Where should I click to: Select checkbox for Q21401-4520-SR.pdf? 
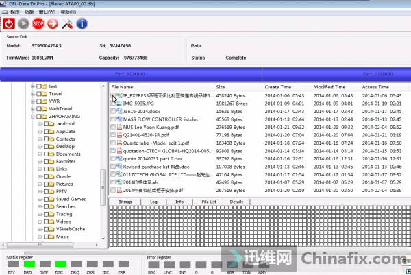[x=113, y=135]
